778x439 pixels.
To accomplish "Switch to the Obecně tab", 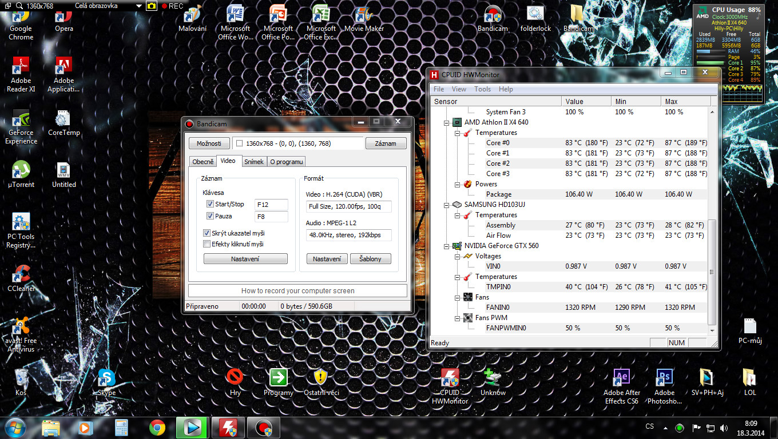I will (x=203, y=162).
